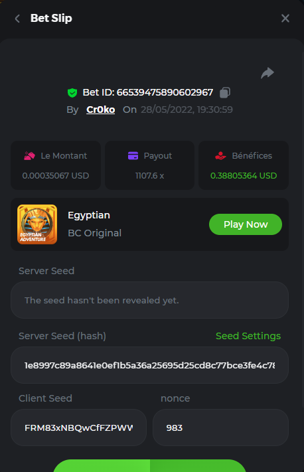The height and width of the screenshot is (472, 304).
Task: Click the Le Montant coins icon
Action: click(x=29, y=155)
